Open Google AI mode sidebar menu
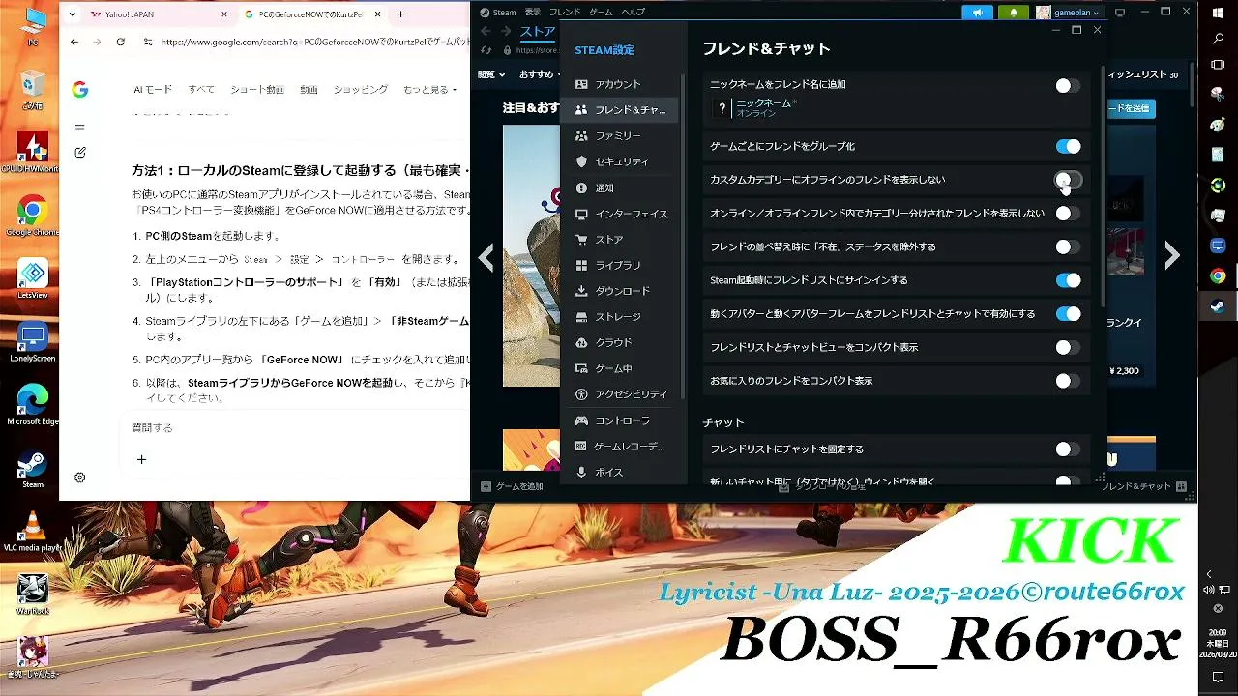 point(80,127)
